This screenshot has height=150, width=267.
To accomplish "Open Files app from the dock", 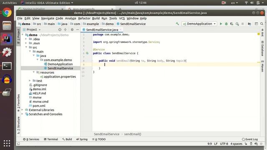I will point(7,25).
